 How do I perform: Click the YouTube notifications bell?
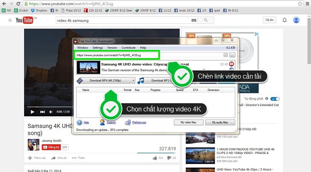[284, 20]
